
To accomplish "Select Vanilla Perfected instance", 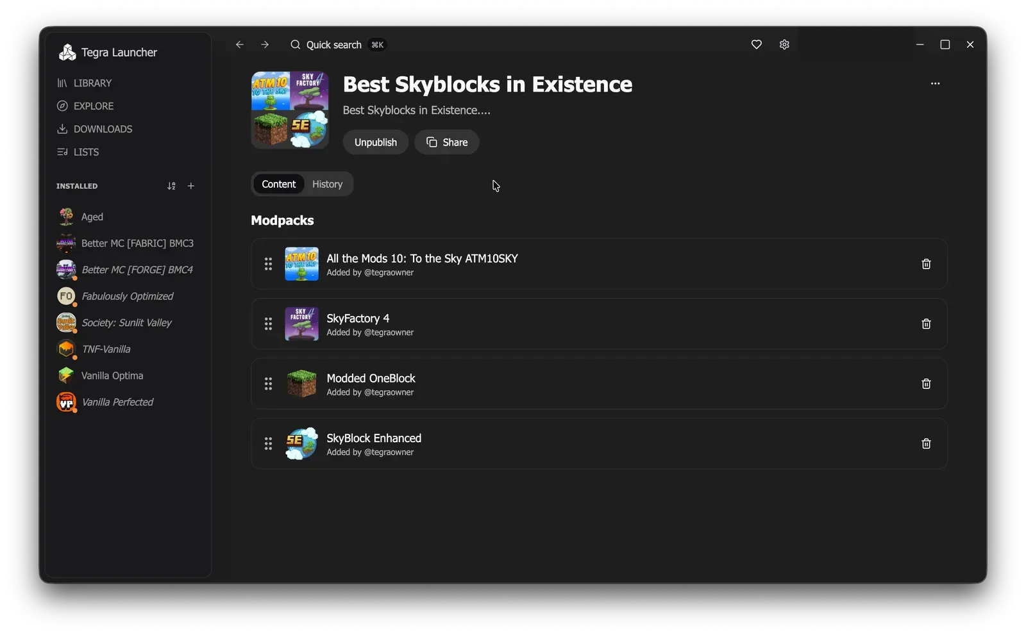I will pos(105,402).
